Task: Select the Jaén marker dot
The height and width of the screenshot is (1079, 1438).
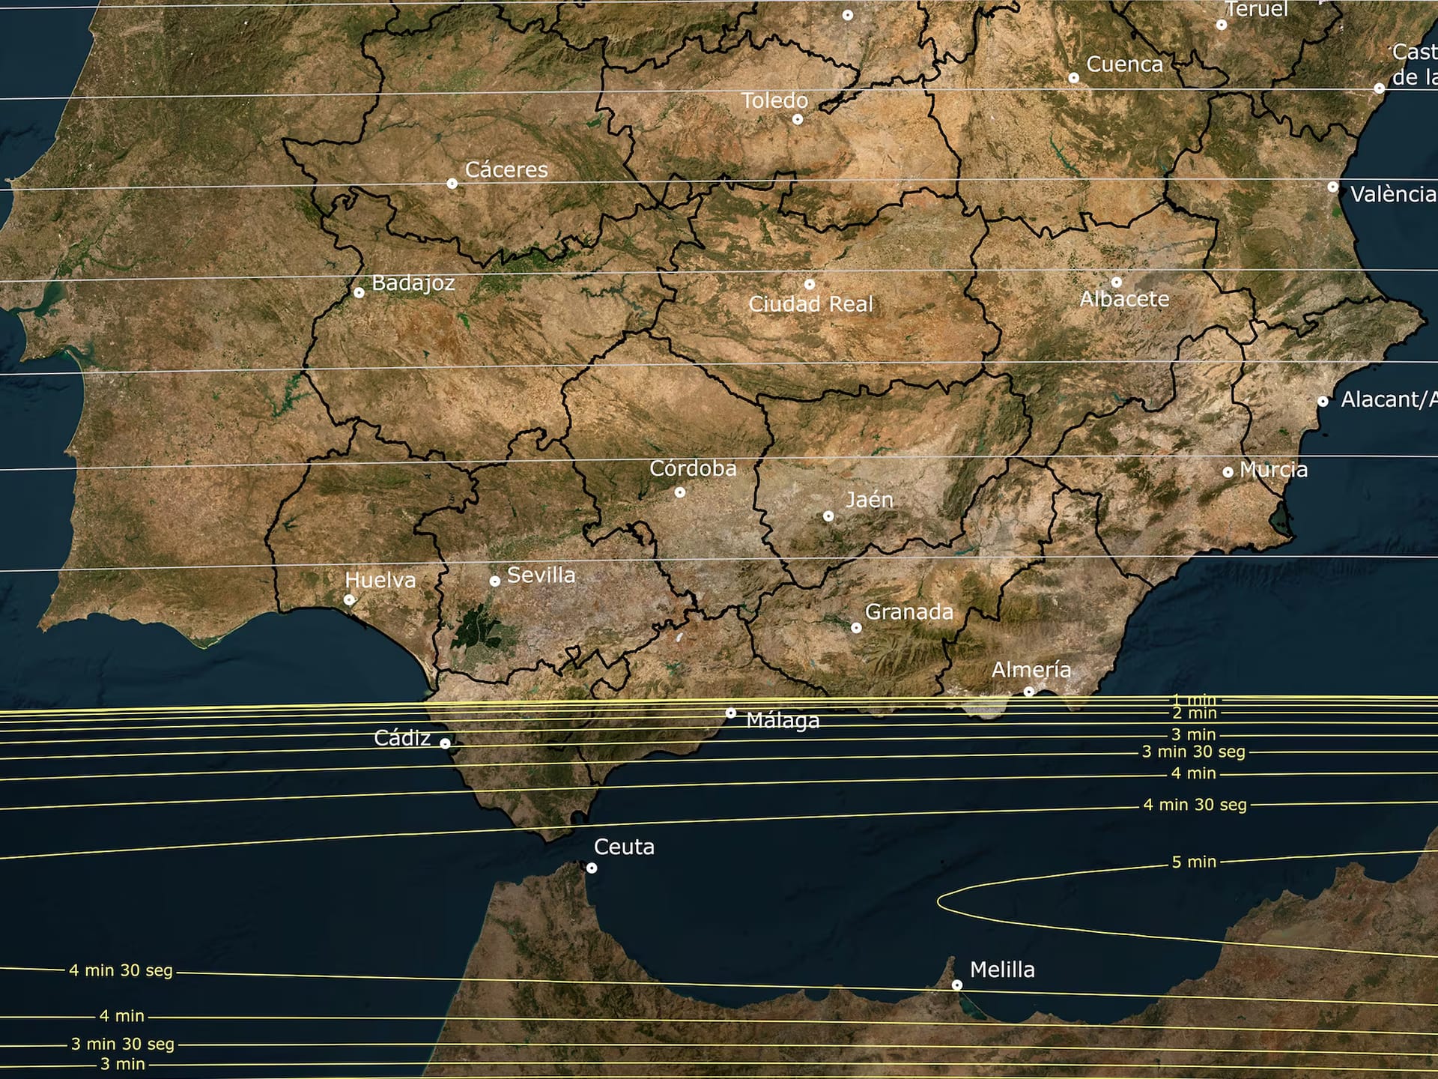Action: pyautogui.click(x=828, y=516)
